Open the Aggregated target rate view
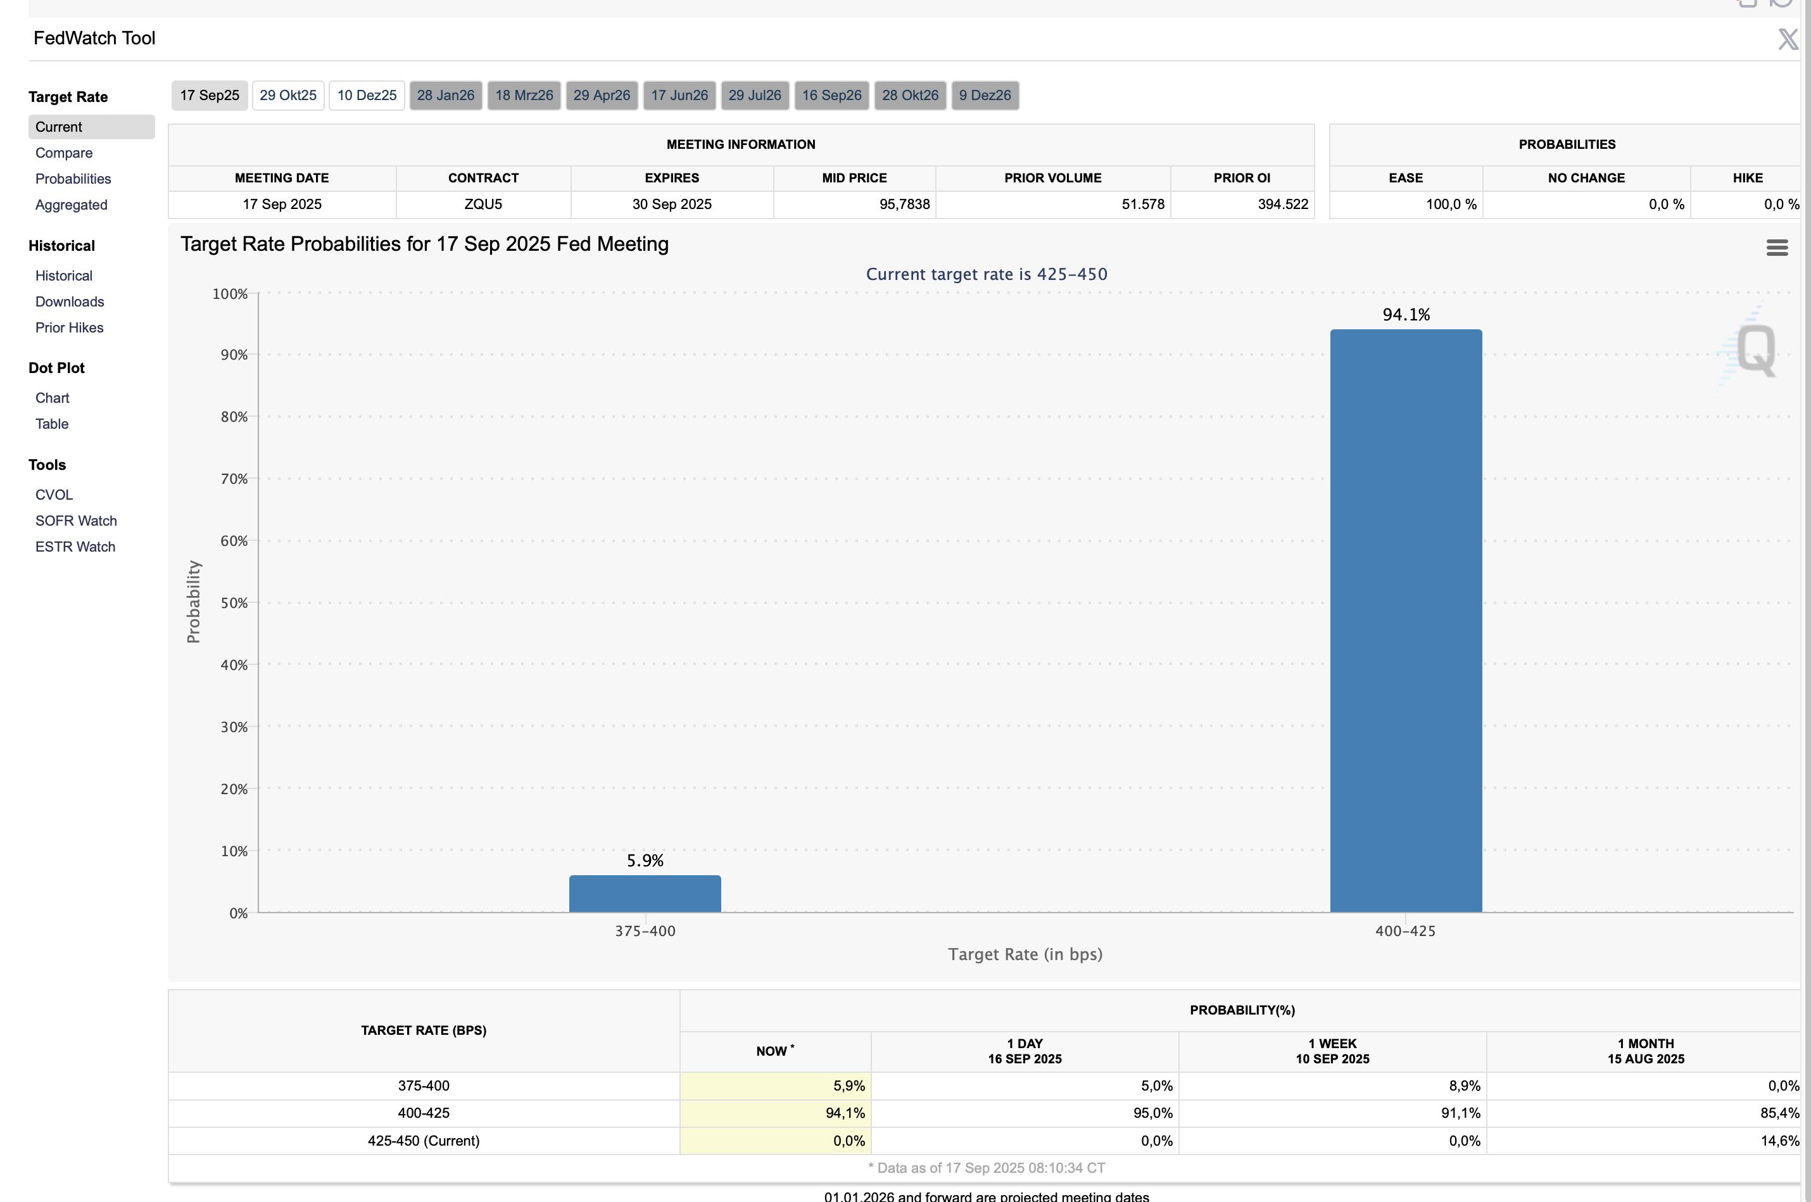 [70, 205]
